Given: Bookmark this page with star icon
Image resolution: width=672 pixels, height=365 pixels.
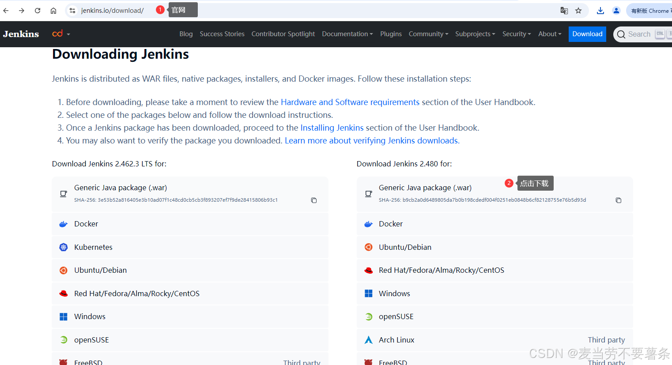Looking at the screenshot, I should tap(578, 11).
